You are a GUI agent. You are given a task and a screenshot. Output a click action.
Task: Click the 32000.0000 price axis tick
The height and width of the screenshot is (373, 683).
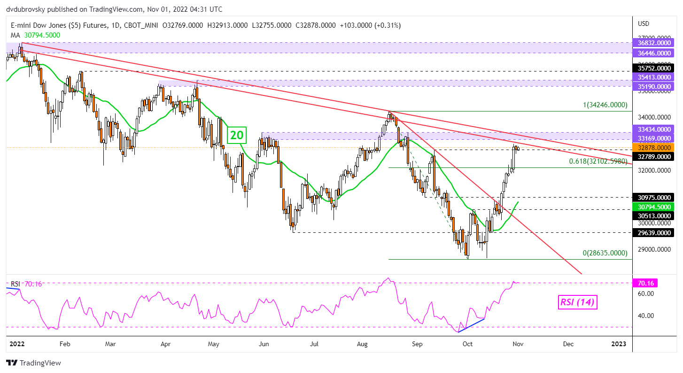point(654,170)
